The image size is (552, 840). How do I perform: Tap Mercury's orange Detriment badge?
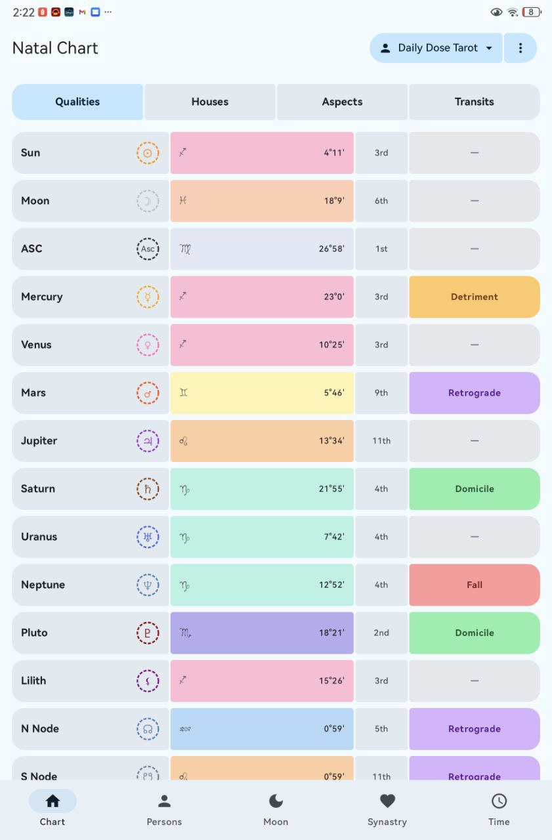click(x=474, y=297)
